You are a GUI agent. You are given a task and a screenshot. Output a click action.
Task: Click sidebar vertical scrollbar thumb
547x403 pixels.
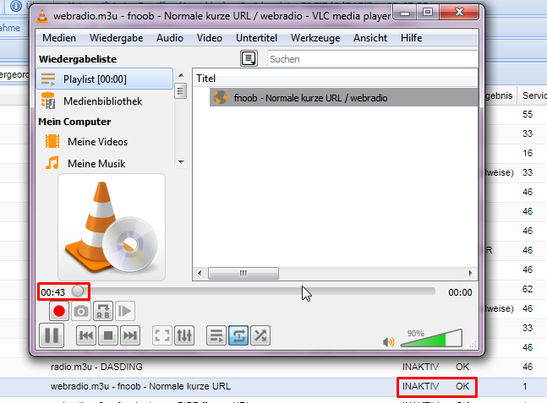(180, 91)
